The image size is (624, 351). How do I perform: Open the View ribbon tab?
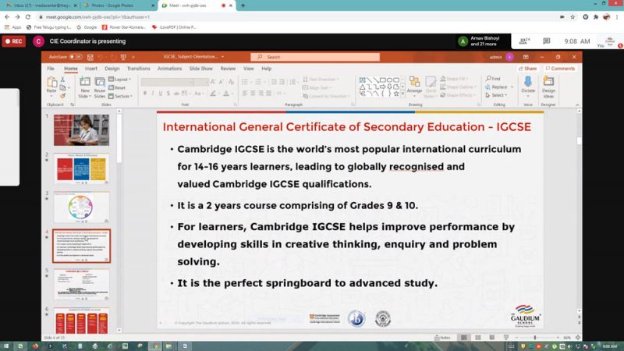tap(249, 69)
